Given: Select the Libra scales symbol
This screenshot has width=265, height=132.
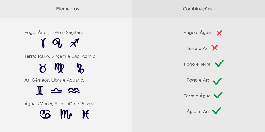Looking at the screenshot, I should [x=56, y=91].
